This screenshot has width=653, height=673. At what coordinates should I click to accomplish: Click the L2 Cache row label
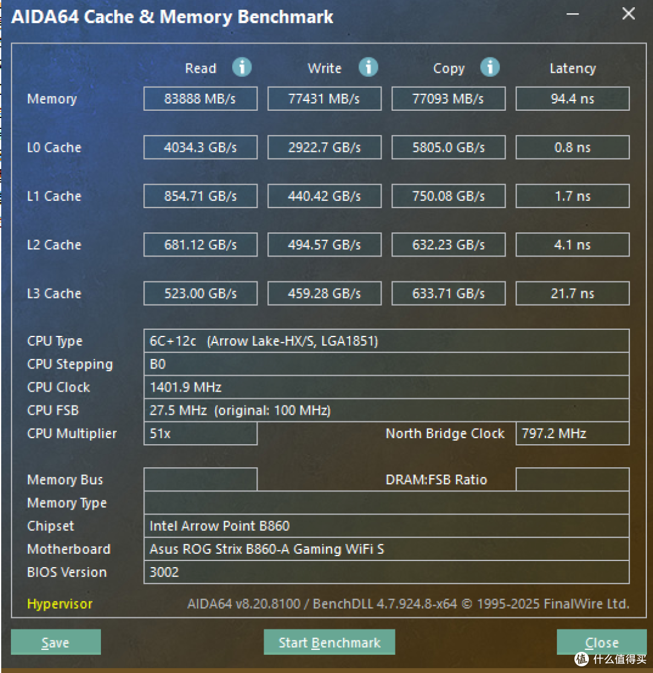point(54,245)
